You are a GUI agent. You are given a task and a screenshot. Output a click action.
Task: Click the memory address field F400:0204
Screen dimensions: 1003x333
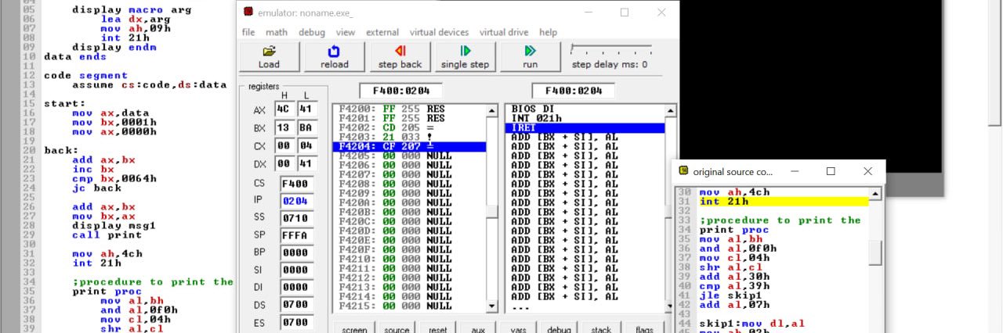[400, 91]
